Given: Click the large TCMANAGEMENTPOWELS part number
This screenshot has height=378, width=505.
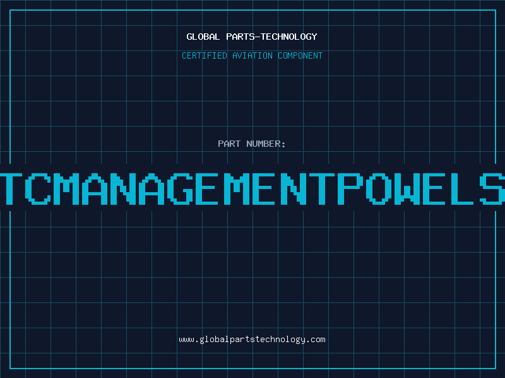Looking at the screenshot, I should coord(252,188).
